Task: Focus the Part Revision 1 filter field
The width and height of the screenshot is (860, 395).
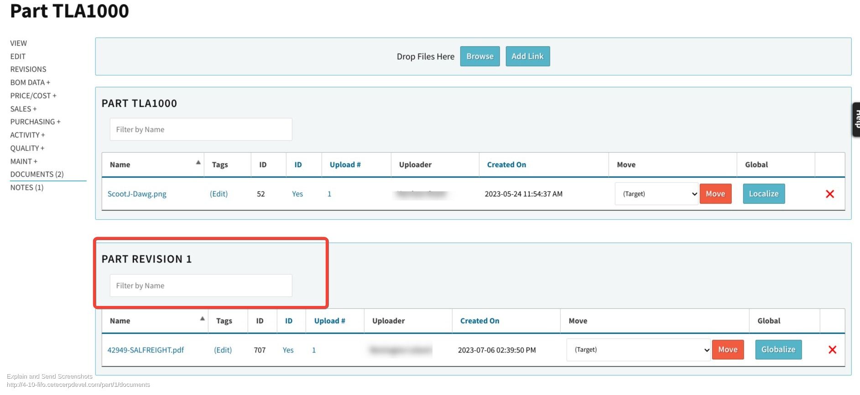Action: tap(201, 286)
